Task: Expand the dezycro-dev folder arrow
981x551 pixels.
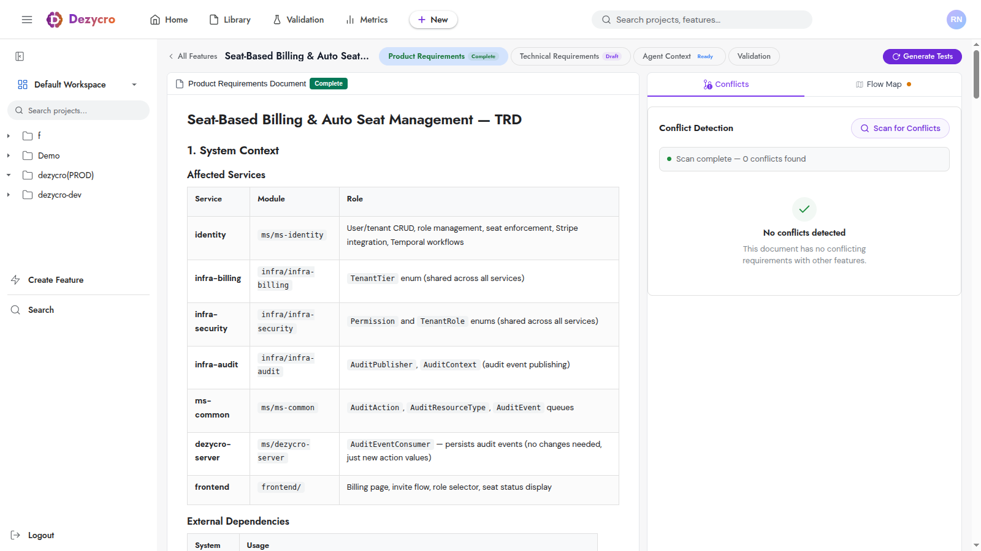Action: pyautogui.click(x=9, y=195)
